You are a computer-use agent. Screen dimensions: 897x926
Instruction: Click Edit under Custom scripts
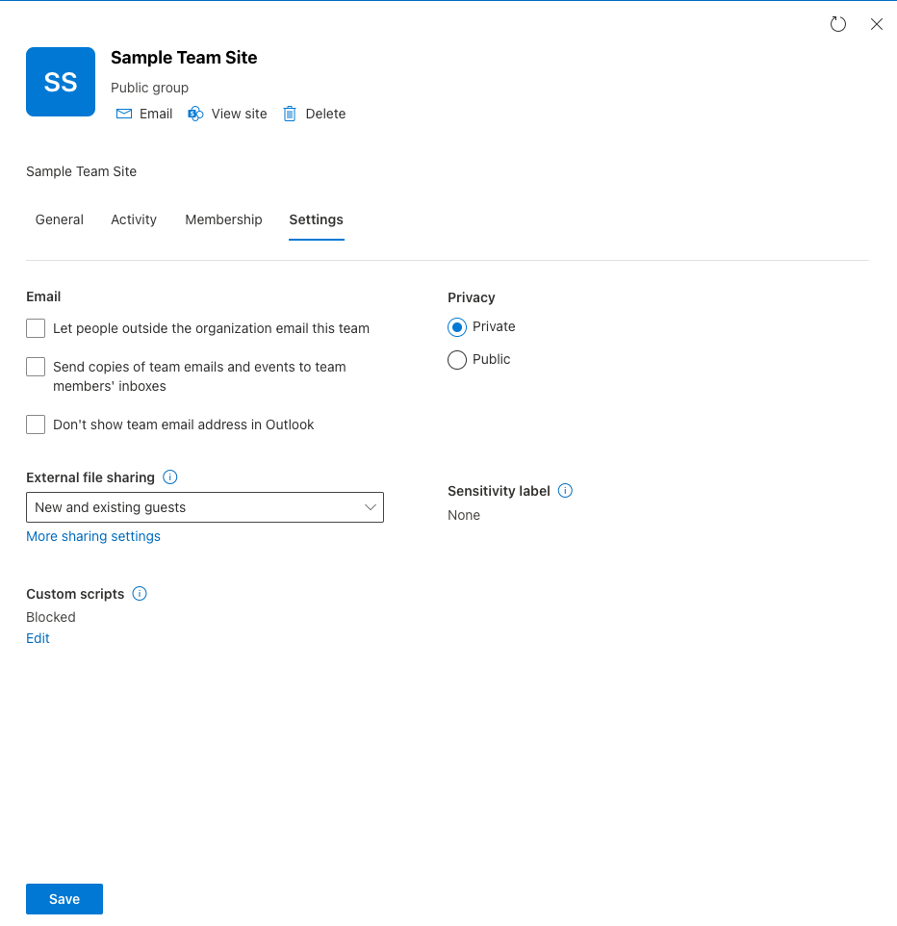point(38,638)
